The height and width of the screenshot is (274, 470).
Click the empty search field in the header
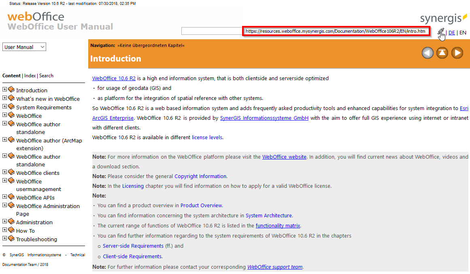(x=211, y=31)
